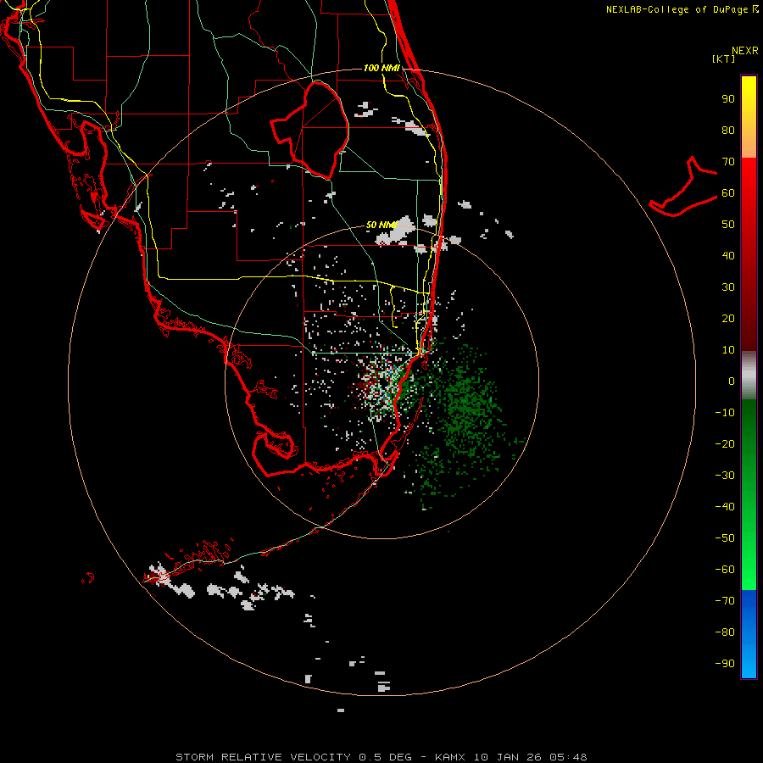Click the 100 NMI range ring label
The image size is (763, 763).
pyautogui.click(x=381, y=68)
